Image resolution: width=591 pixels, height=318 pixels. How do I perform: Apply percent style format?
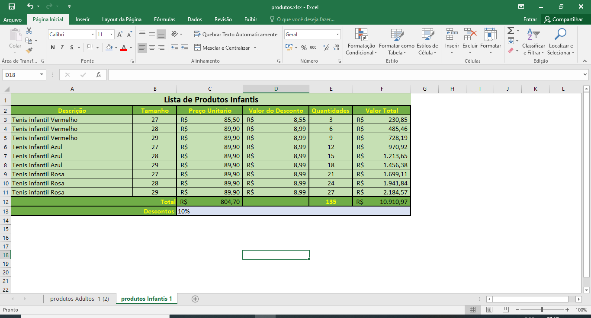pos(304,48)
